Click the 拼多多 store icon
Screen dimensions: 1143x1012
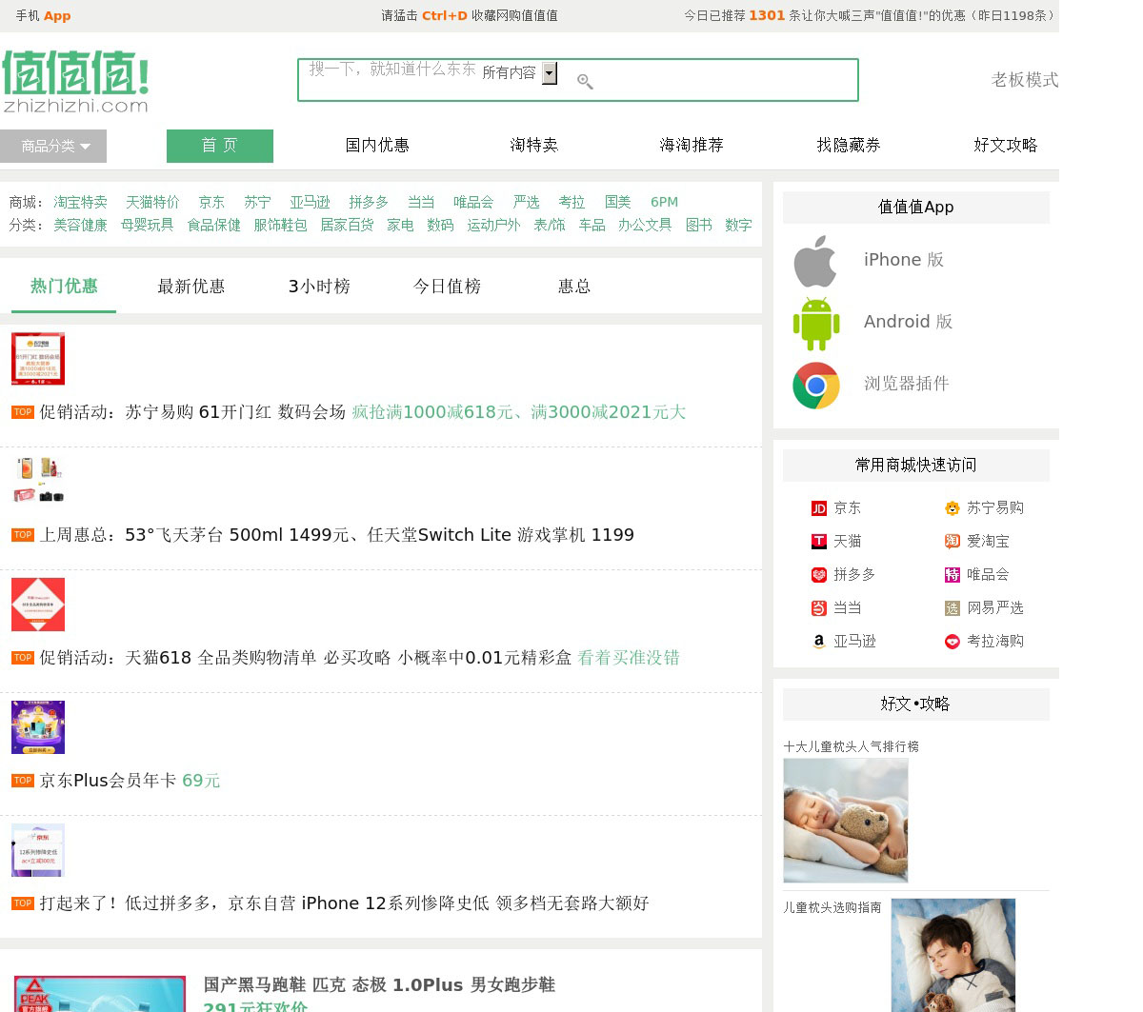[818, 575]
